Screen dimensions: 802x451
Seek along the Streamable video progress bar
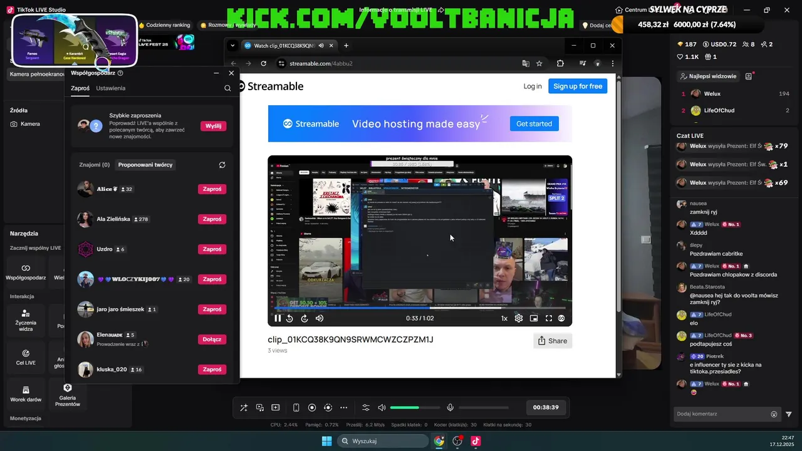(x=420, y=308)
